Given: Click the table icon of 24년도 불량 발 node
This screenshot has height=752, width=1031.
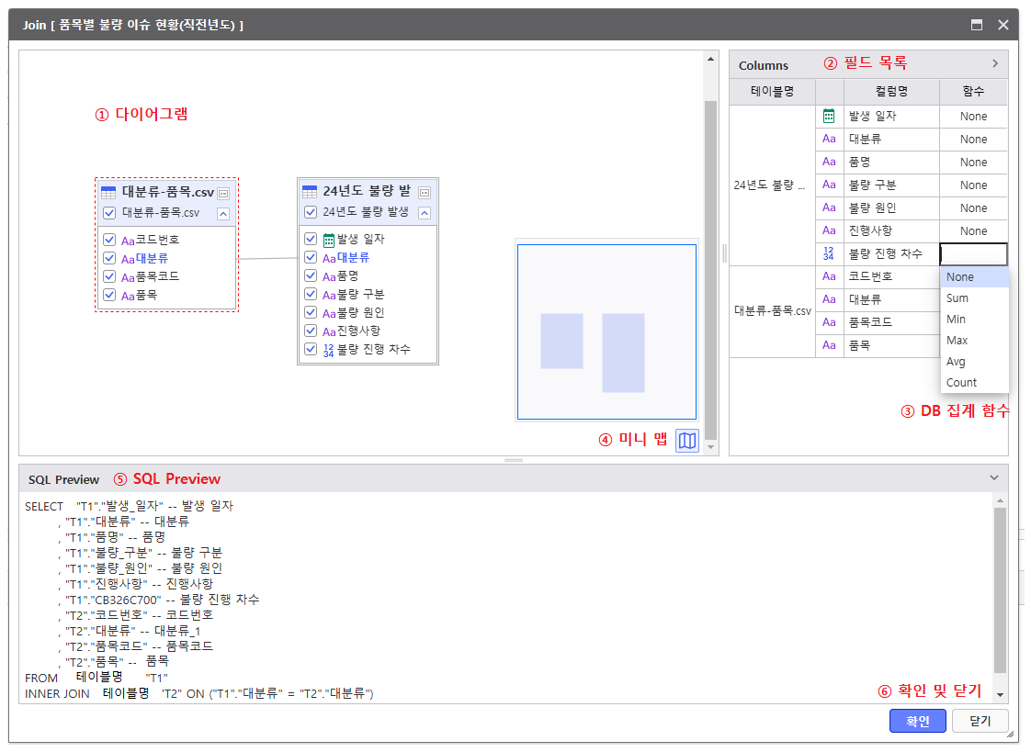Looking at the screenshot, I should click(310, 193).
